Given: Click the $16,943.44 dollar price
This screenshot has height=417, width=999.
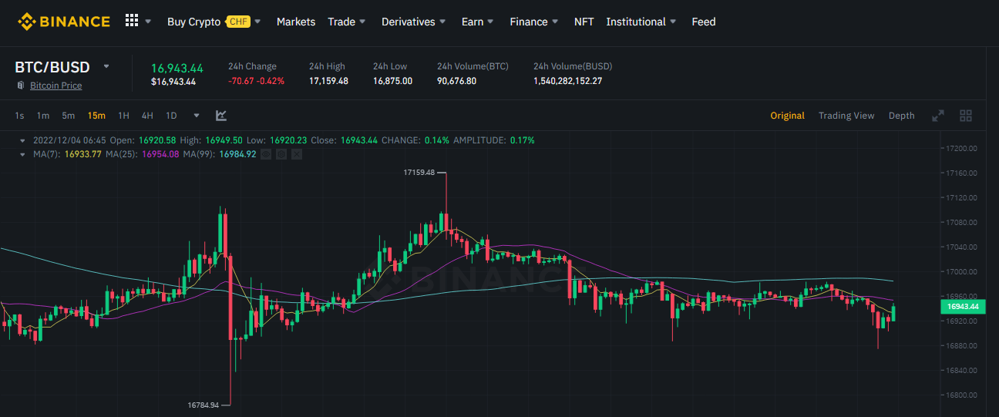Looking at the screenshot, I should [x=173, y=82].
